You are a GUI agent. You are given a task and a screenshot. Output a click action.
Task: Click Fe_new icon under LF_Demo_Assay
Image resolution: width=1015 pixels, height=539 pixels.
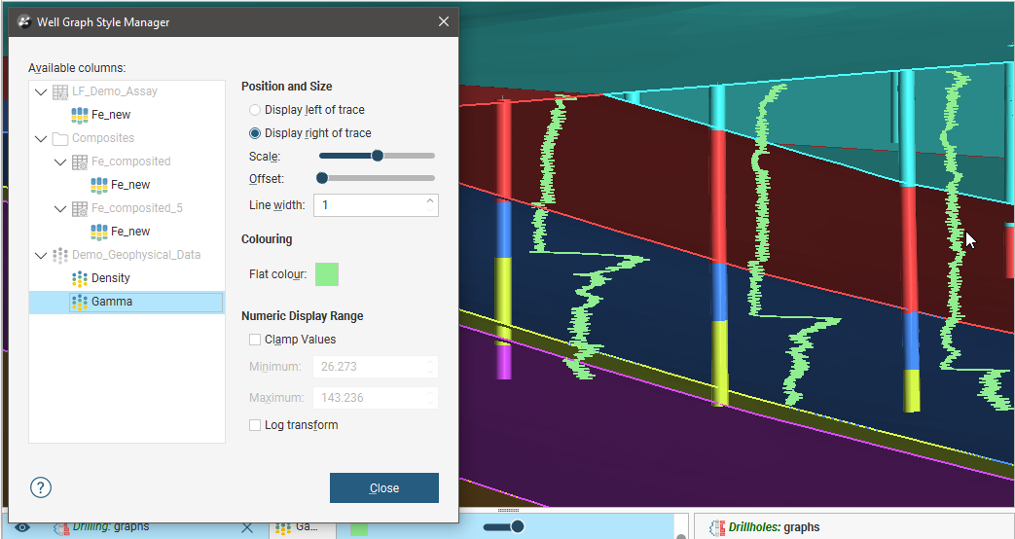point(80,115)
